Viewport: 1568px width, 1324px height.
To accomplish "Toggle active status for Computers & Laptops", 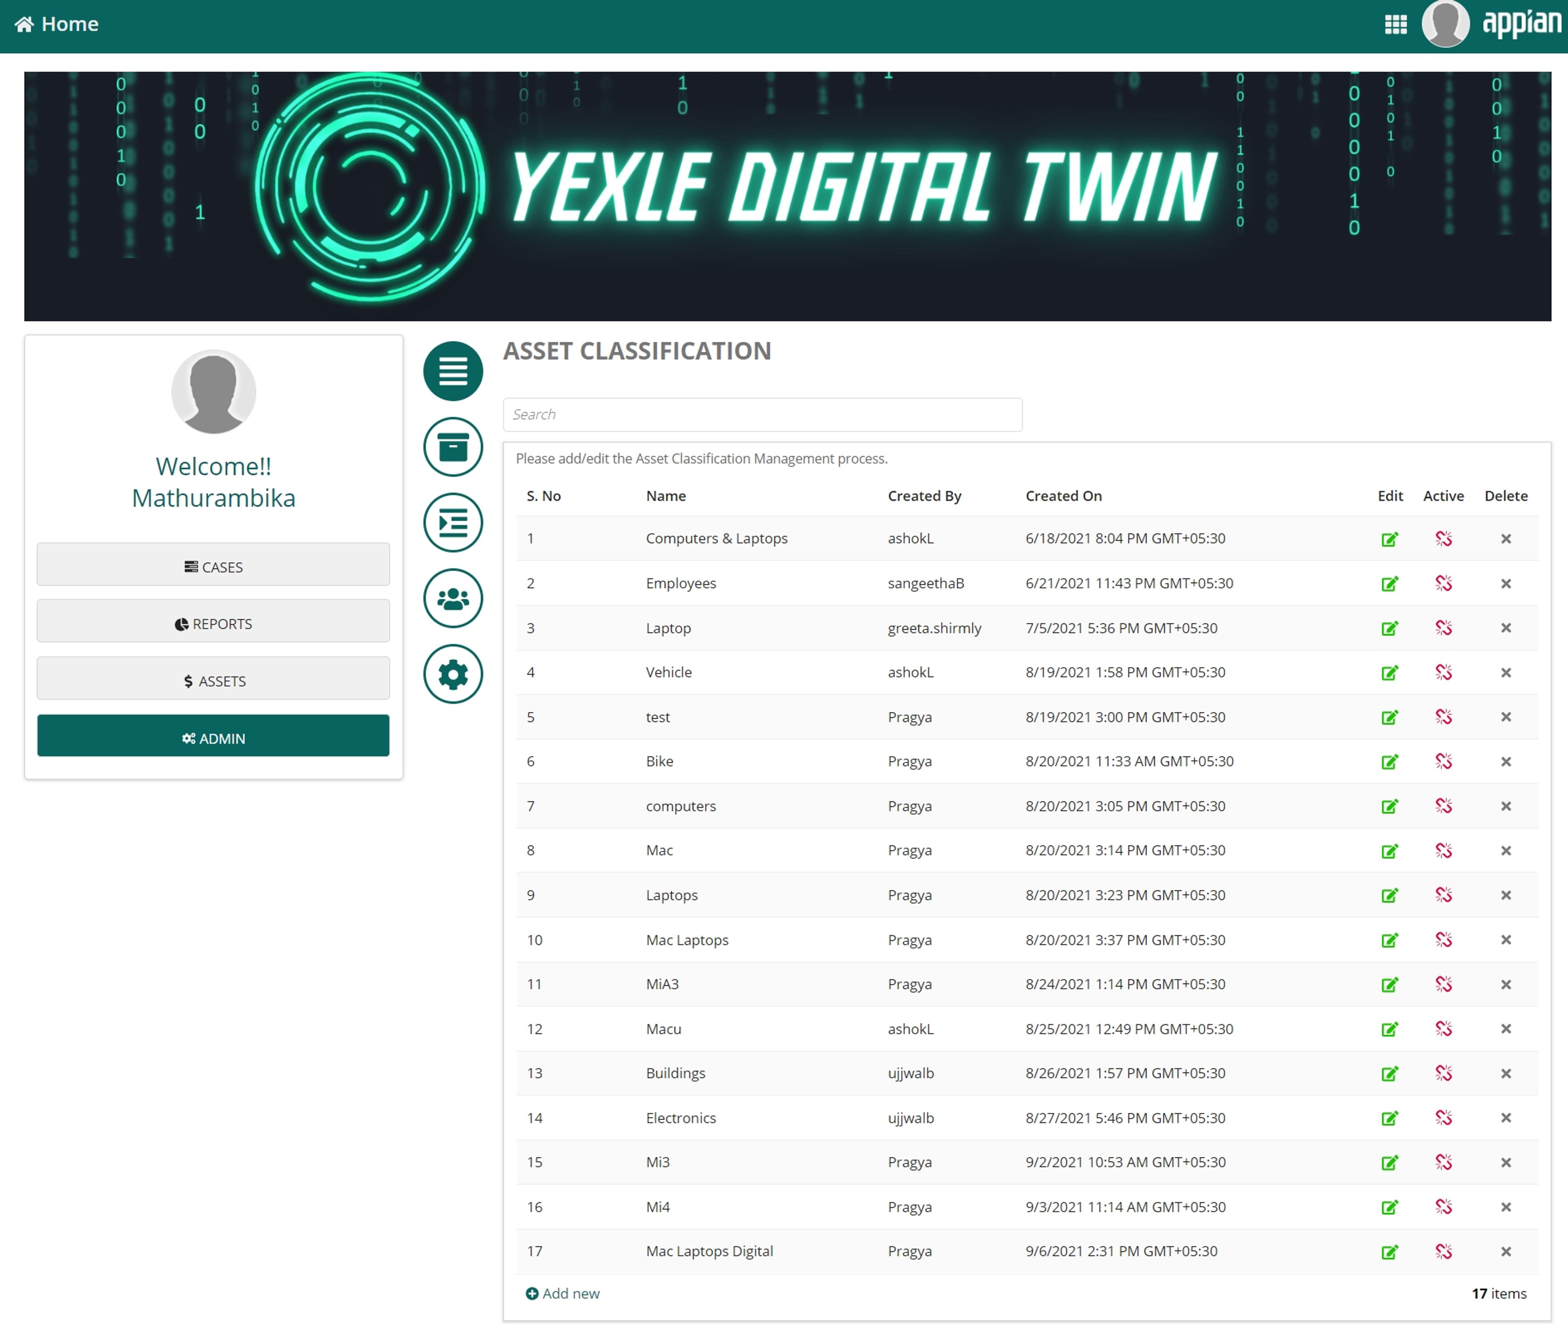I will tap(1443, 539).
